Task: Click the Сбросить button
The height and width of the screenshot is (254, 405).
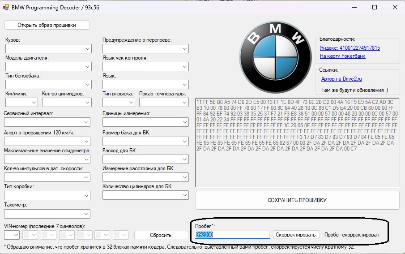Action: [161, 235]
